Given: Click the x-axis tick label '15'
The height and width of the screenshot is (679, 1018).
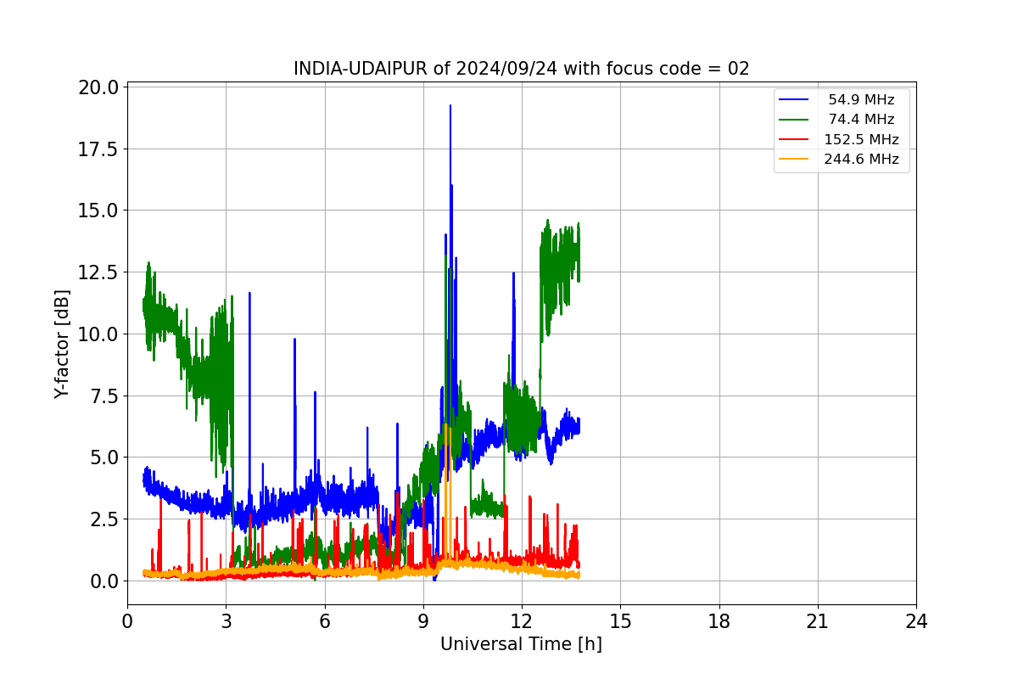Looking at the screenshot, I should point(620,621).
